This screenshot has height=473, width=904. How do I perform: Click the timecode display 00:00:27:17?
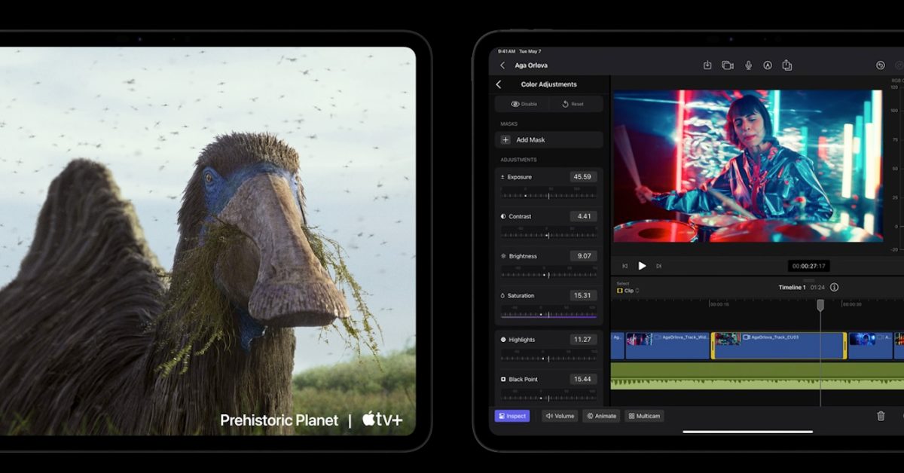point(808,266)
